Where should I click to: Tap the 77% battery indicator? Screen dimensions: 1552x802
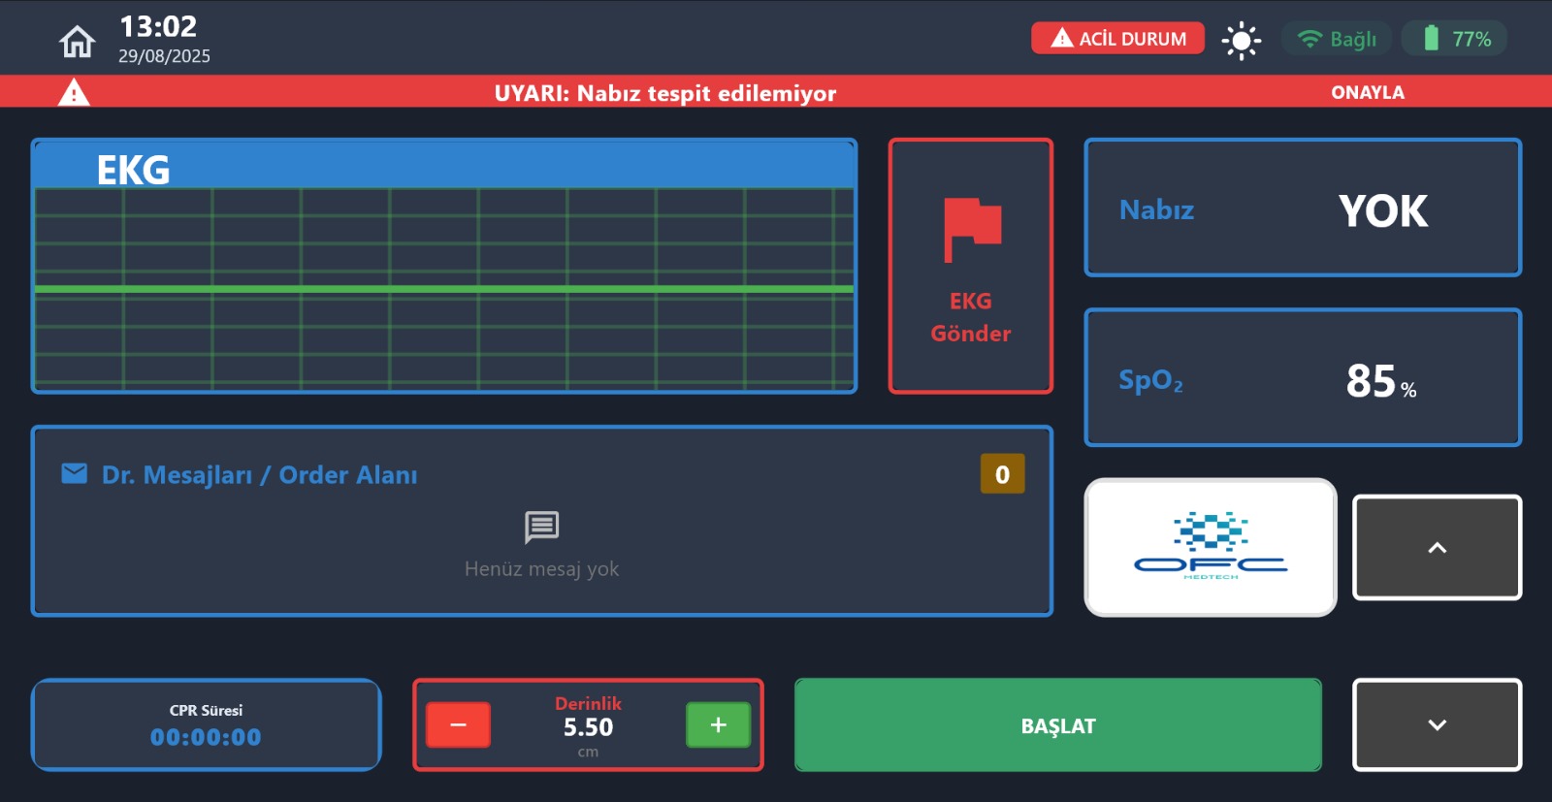click(1454, 39)
